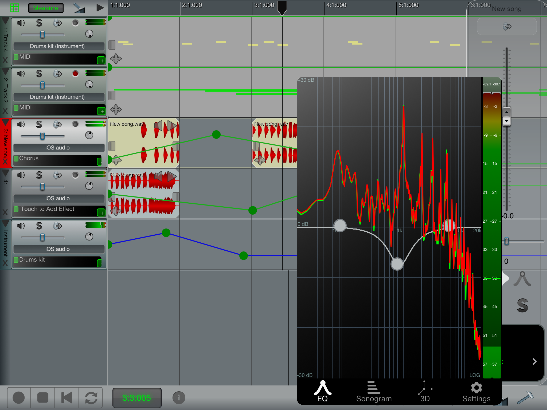Open iOS audio input on track 4
This screenshot has width=547, height=410.
(x=59, y=198)
